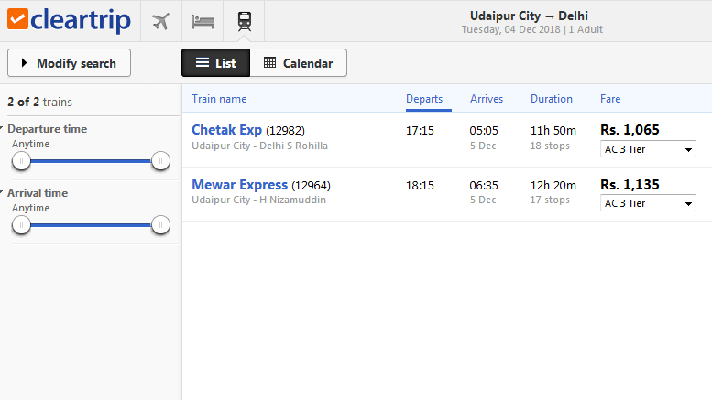Click right handle of Arrival time slider
This screenshot has width=712, height=400.
tap(160, 225)
